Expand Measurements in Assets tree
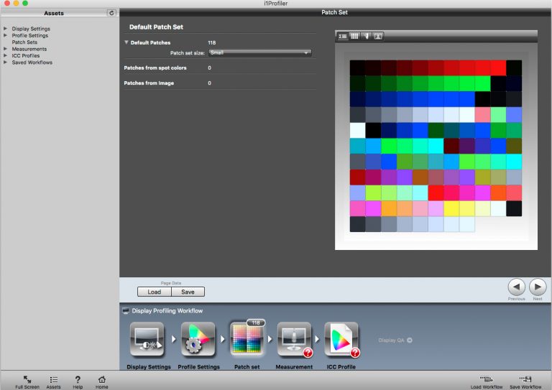 point(5,49)
